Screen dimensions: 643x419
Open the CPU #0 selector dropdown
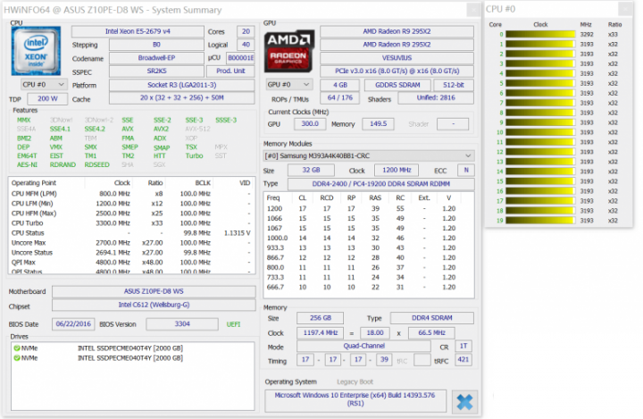click(x=44, y=85)
